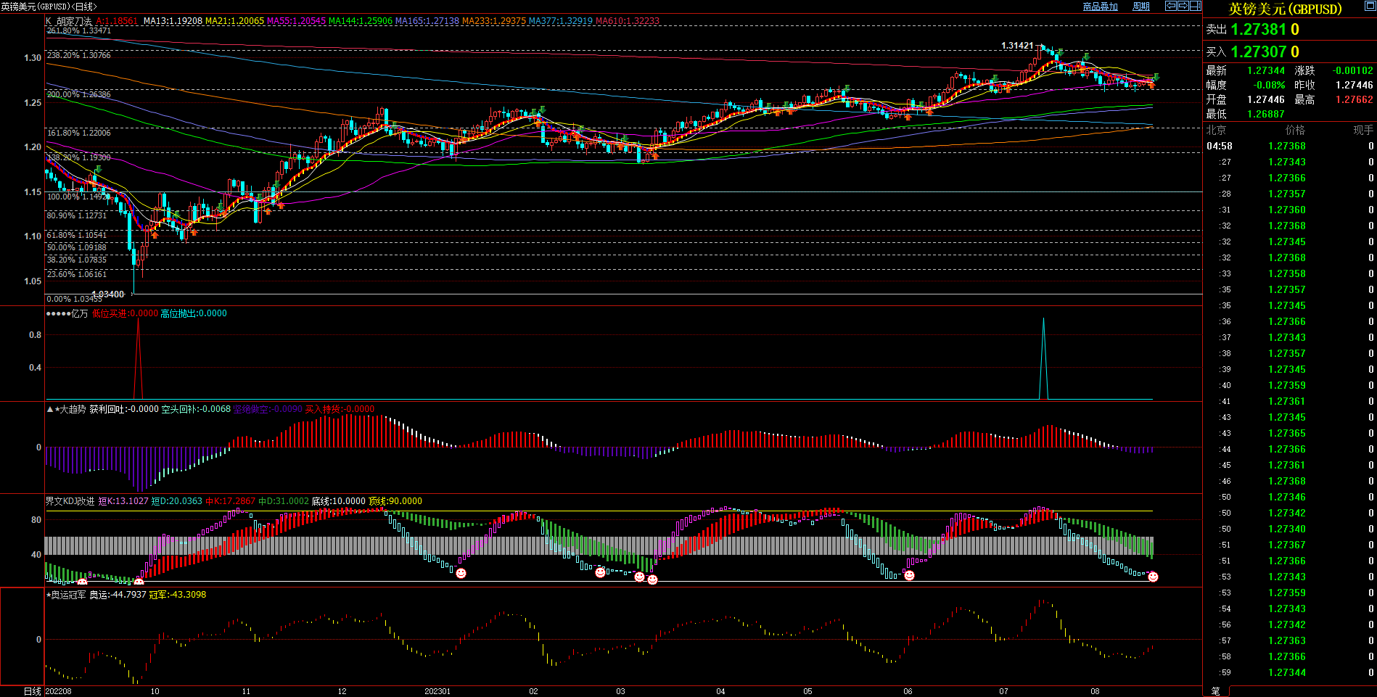The width and height of the screenshot is (1377, 697).
Task: Open the 周期 period menu
Action: point(1141,7)
